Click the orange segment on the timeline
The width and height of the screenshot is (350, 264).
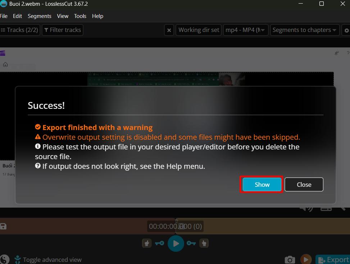[263, 226]
